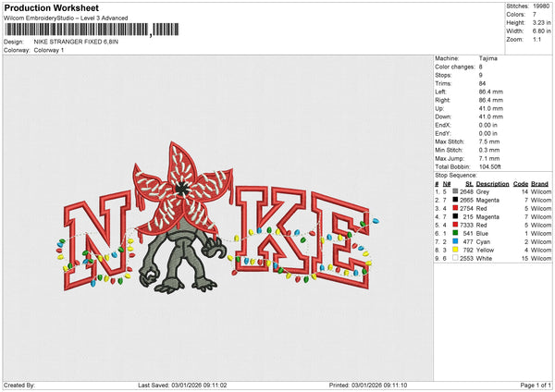The height and width of the screenshot is (392, 555).
Task: Click the 'Last Saved: 03/01/2026 09:11:02' text
Action: (x=182, y=385)
